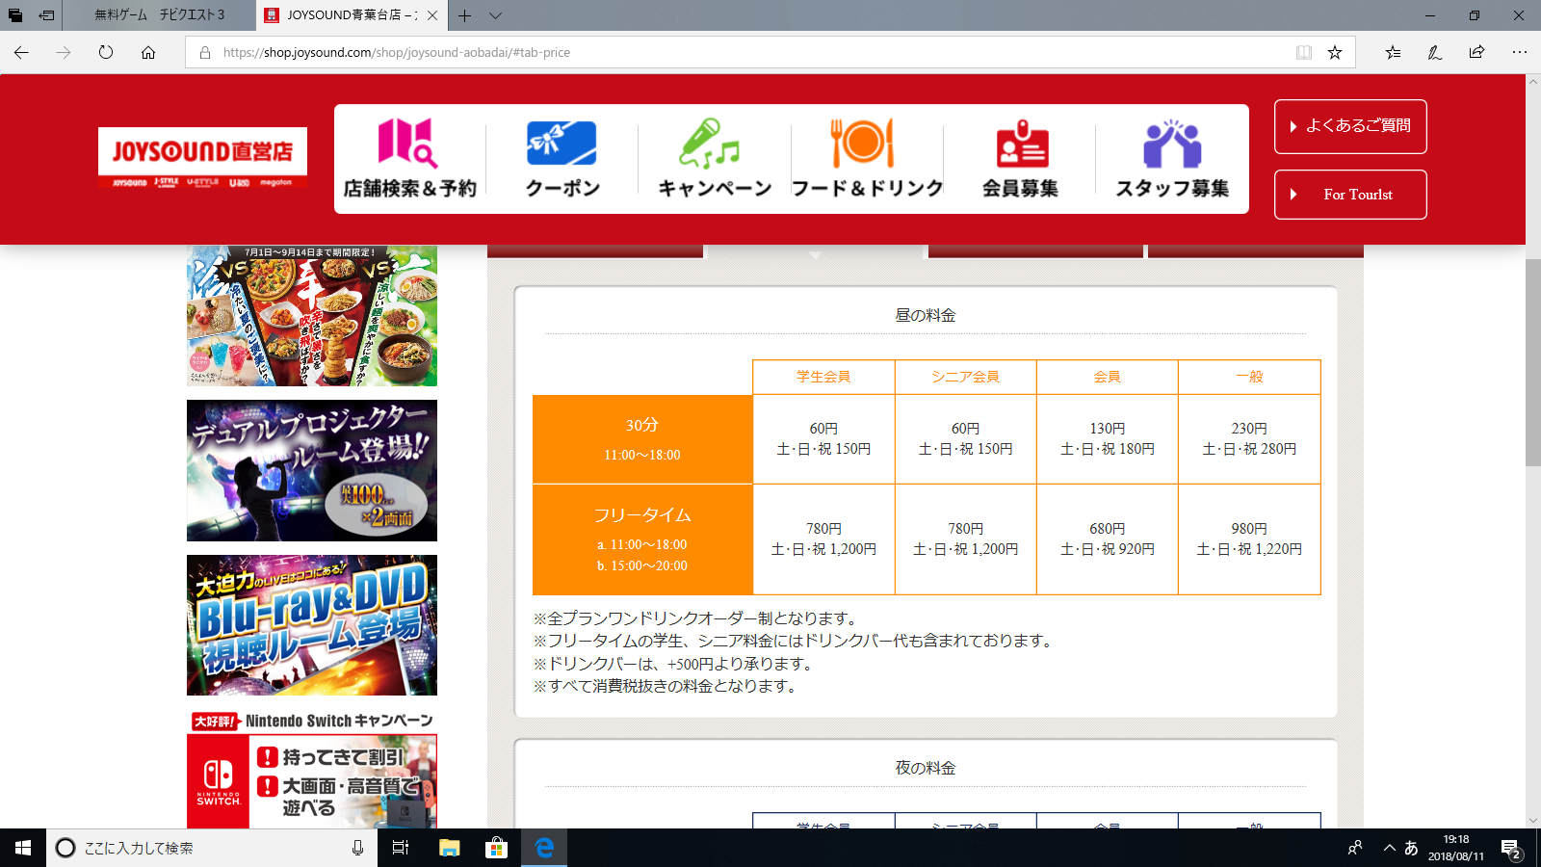Add page to favorites star icon

click(1334, 53)
